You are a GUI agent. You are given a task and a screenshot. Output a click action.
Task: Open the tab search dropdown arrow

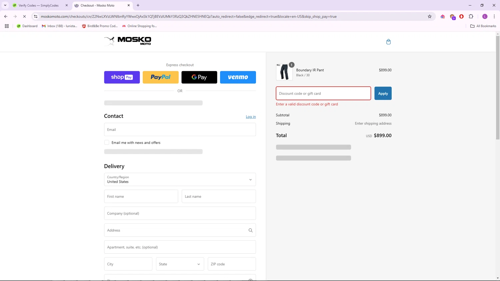(x=5, y=5)
